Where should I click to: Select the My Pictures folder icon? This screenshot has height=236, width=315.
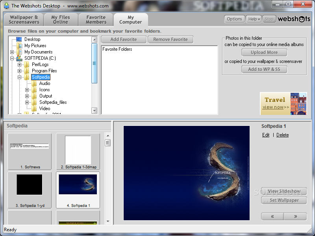19,46
